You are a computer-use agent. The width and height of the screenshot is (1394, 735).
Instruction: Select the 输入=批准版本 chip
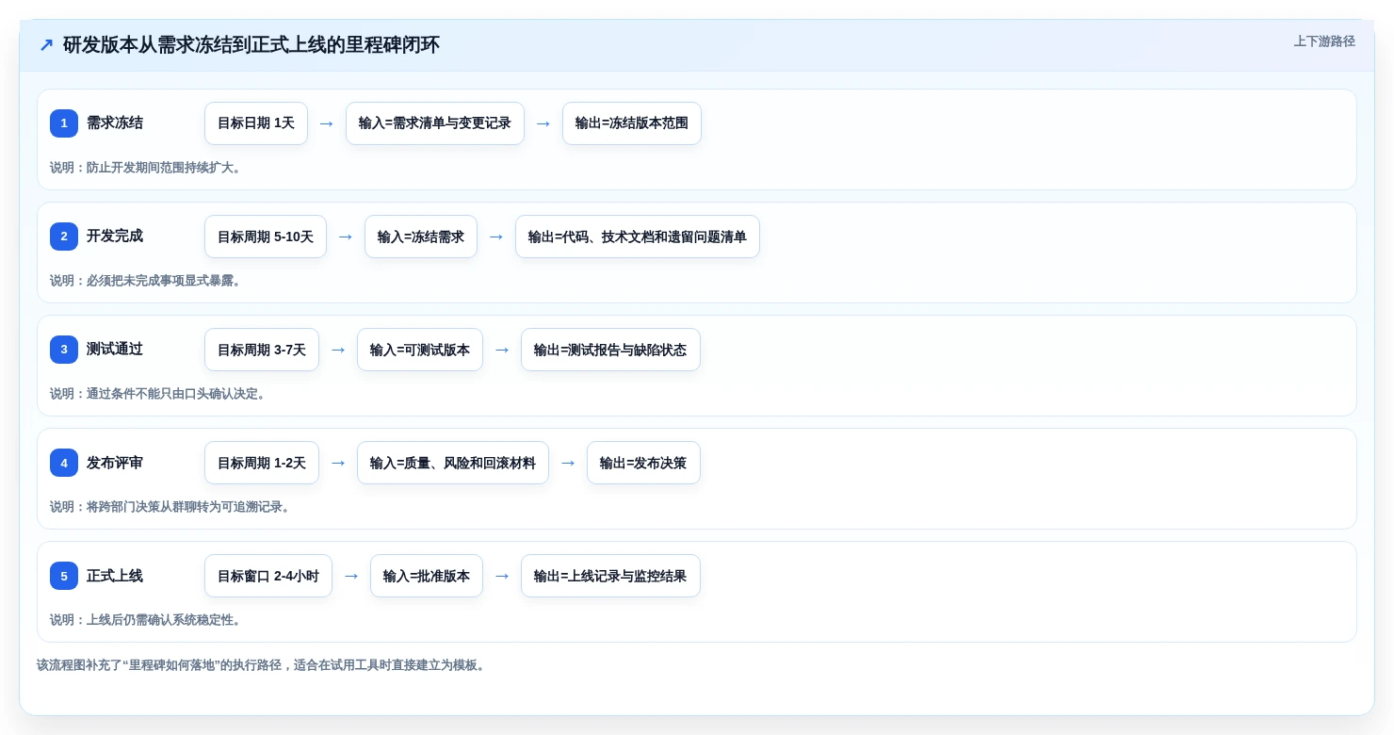[x=427, y=576]
